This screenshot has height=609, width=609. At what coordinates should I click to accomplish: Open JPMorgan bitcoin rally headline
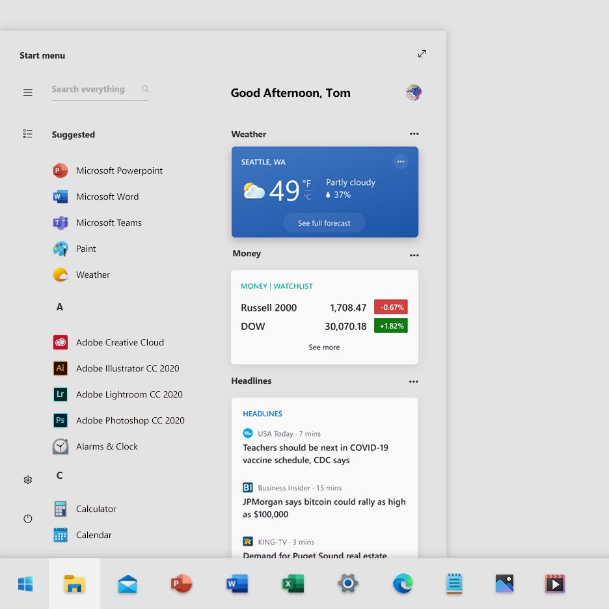pyautogui.click(x=324, y=507)
